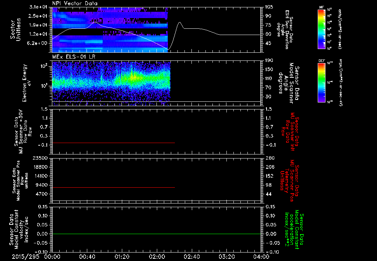The width and height of the screenshot is (377, 261).
Task: Click the '45' sun elevation tick label
Action: coord(268,43)
